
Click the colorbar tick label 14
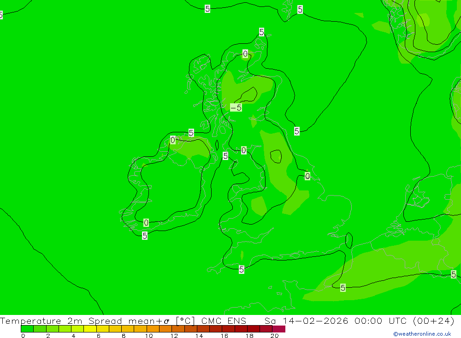pyautogui.click(x=199, y=336)
